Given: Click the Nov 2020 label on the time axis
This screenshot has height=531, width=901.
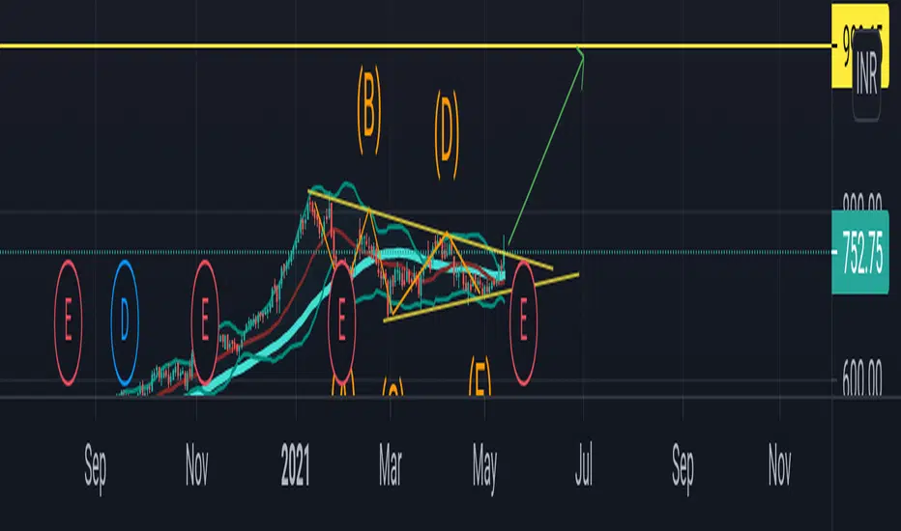Looking at the screenshot, I should [196, 463].
